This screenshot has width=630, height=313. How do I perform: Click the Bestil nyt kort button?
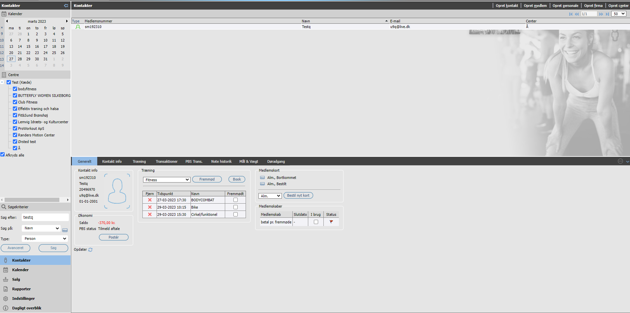pos(298,195)
